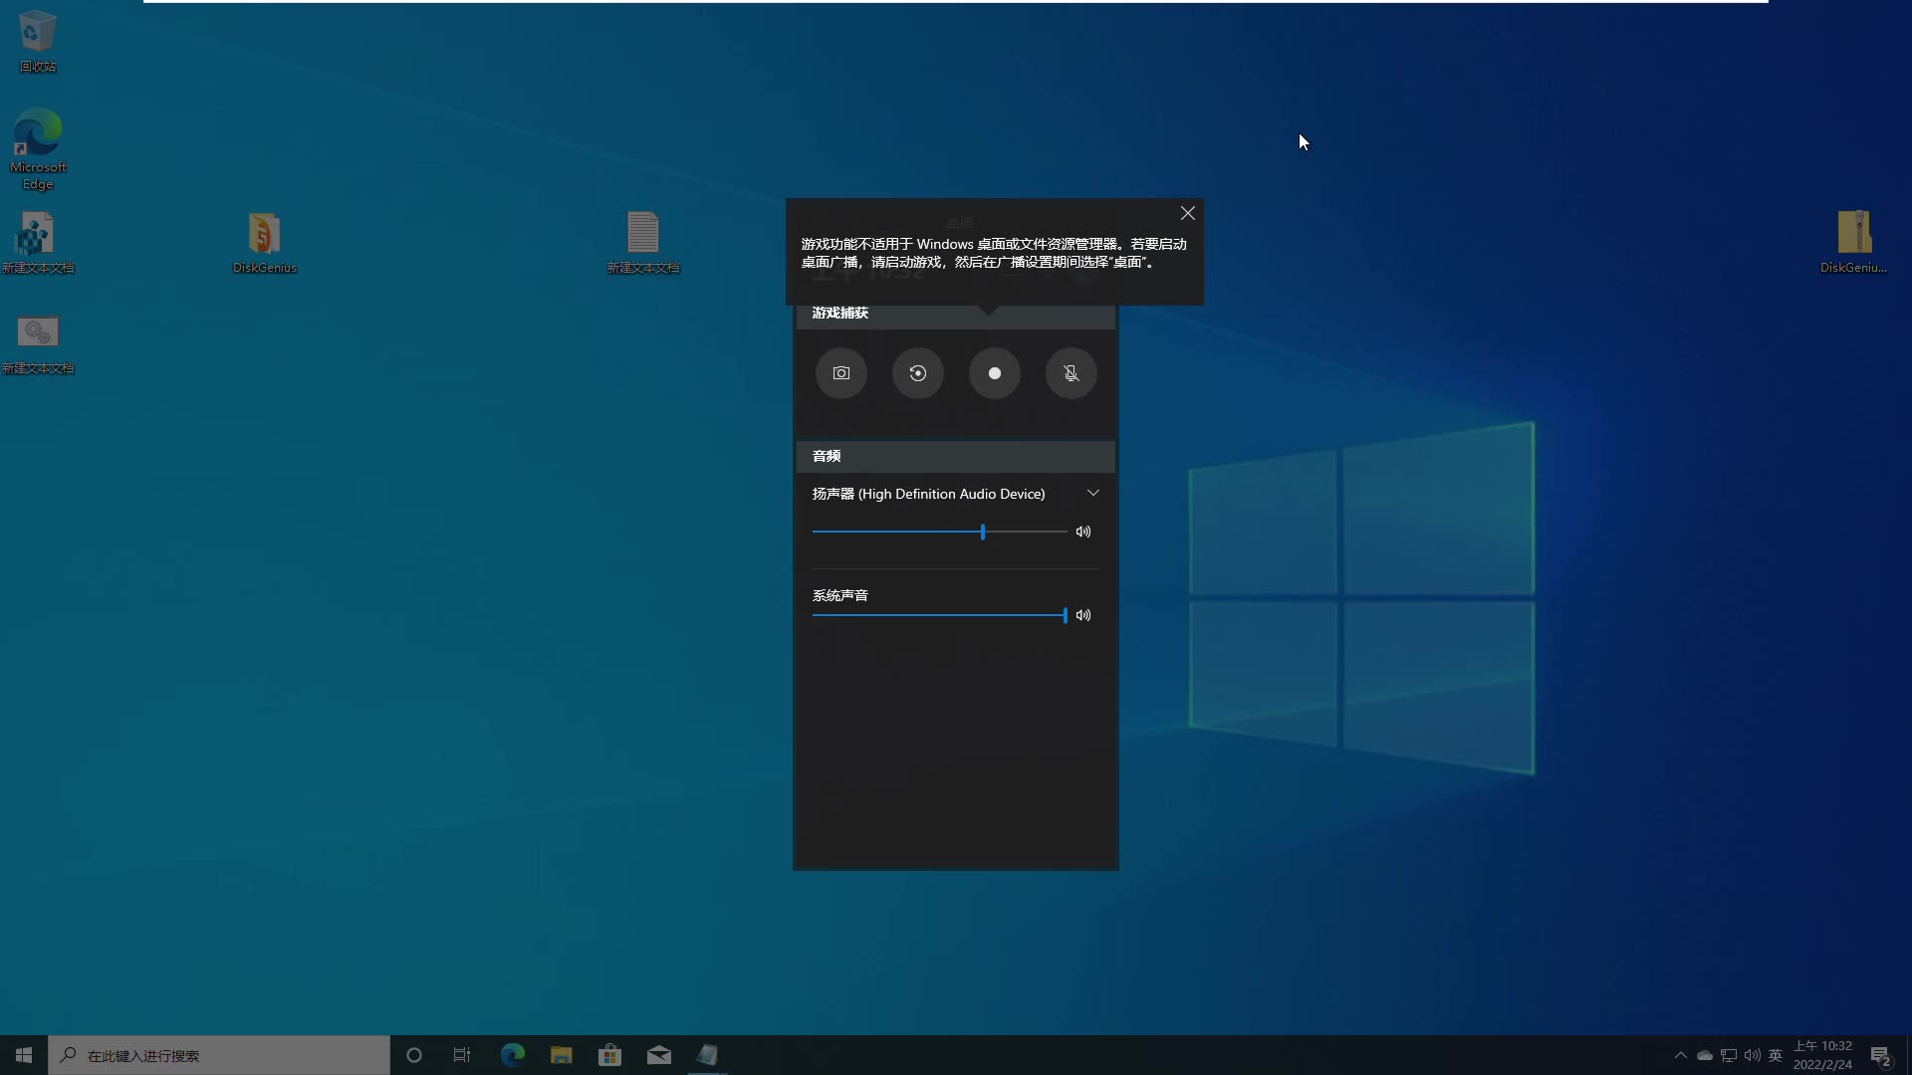This screenshot has width=1912, height=1075.
Task: Click the last recorded clip icon
Action: pos(918,373)
